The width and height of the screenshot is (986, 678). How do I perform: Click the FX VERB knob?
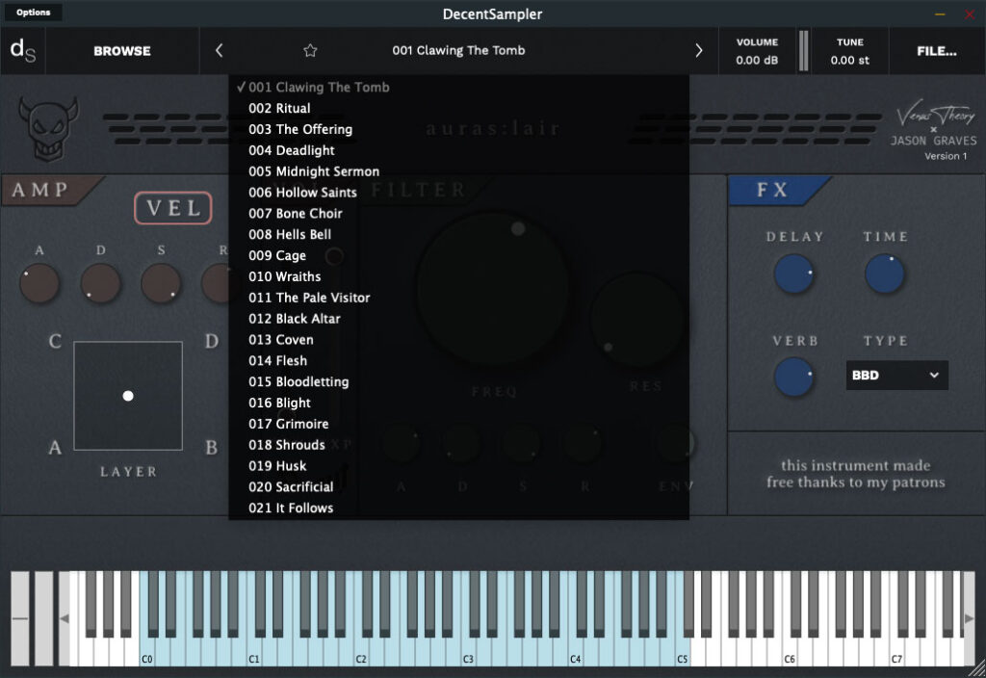[x=793, y=377]
